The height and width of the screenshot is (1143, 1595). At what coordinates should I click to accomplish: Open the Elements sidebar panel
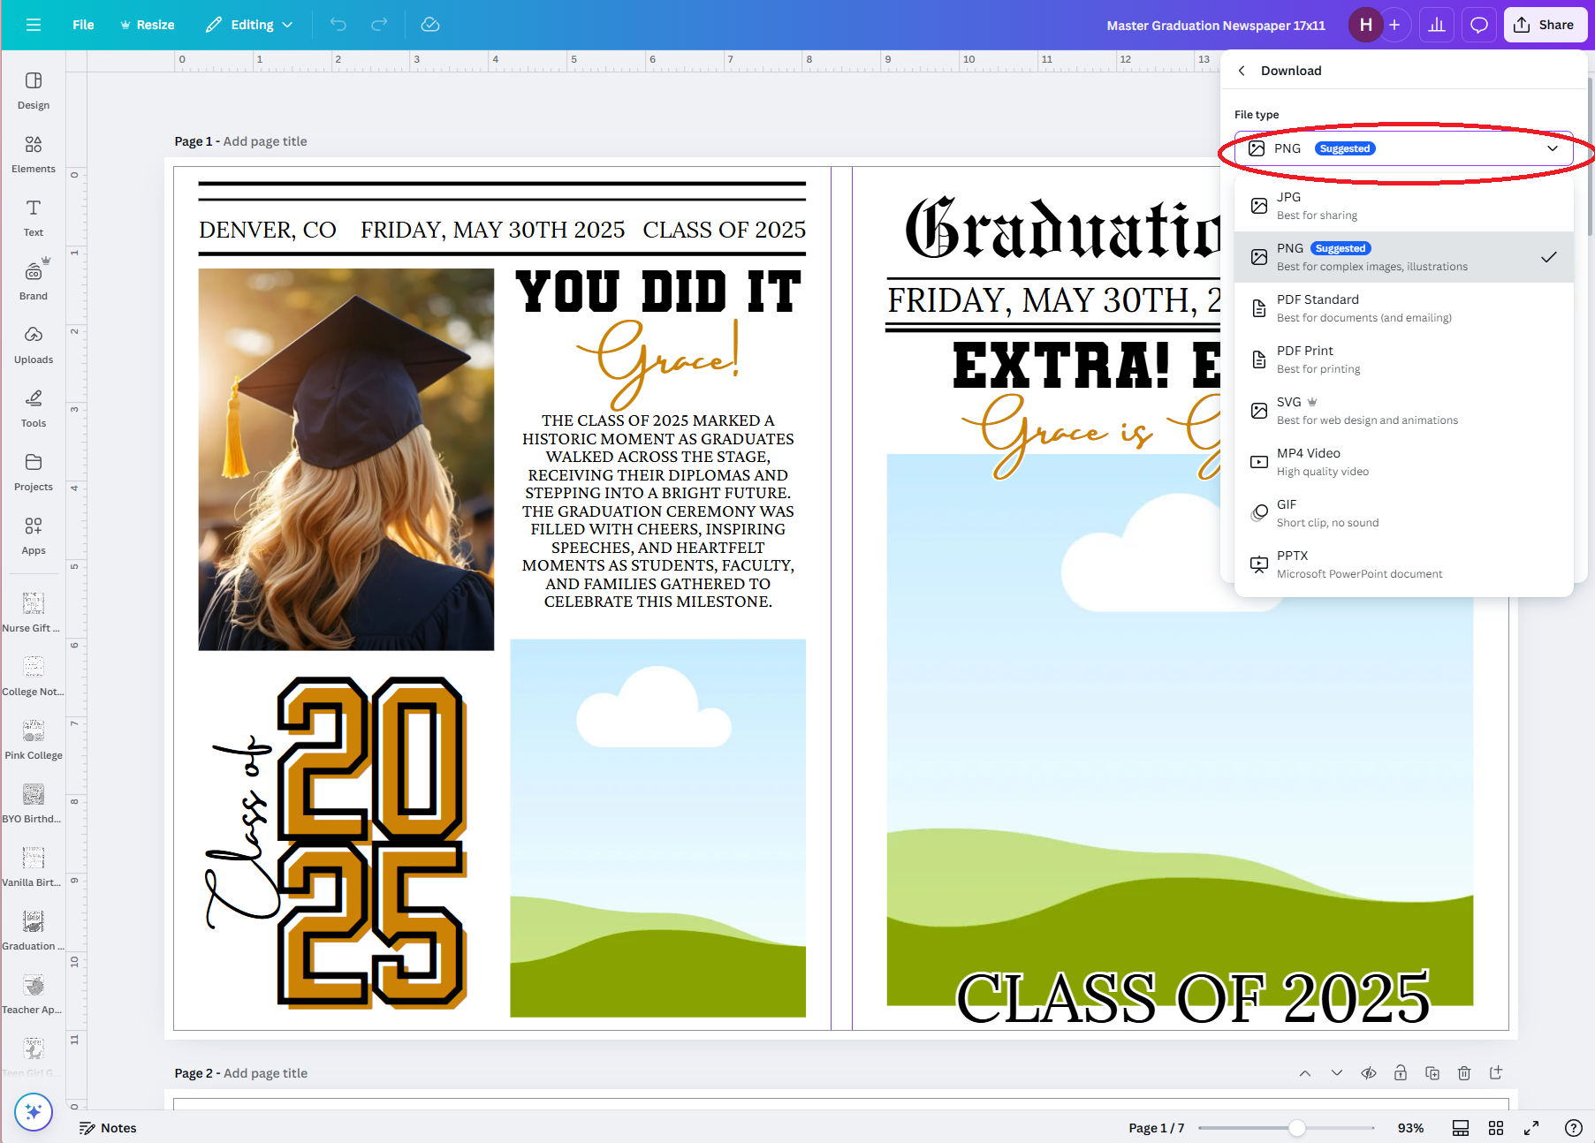(34, 154)
